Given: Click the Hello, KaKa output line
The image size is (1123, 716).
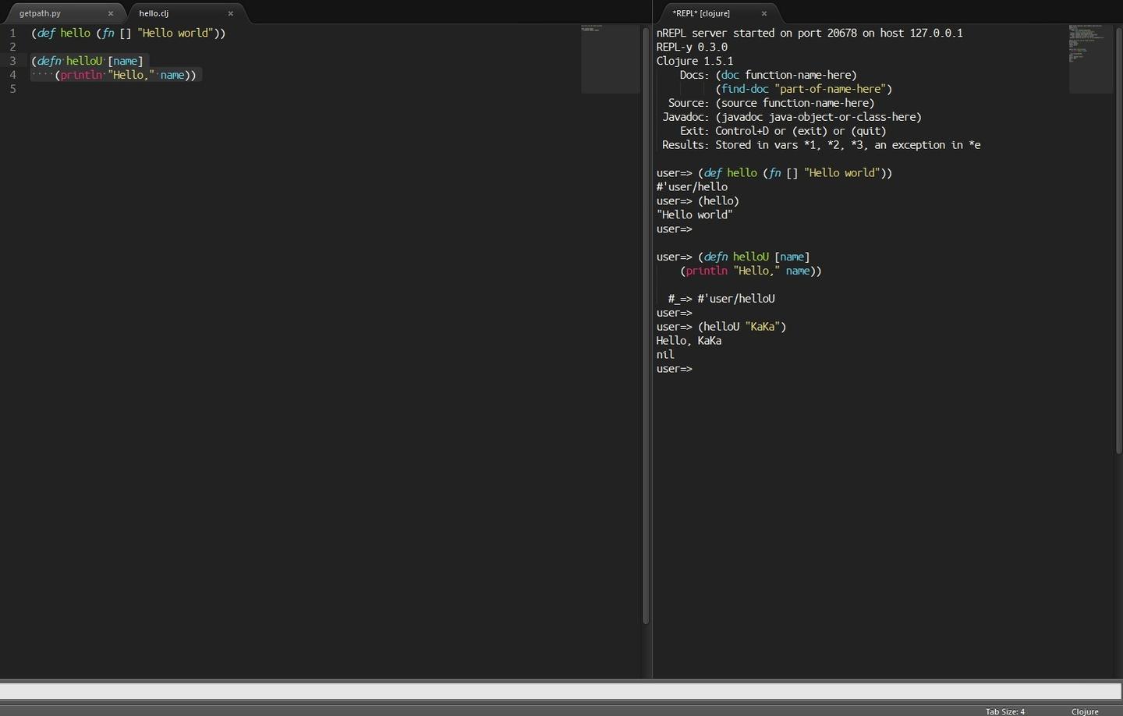Looking at the screenshot, I should pos(689,341).
